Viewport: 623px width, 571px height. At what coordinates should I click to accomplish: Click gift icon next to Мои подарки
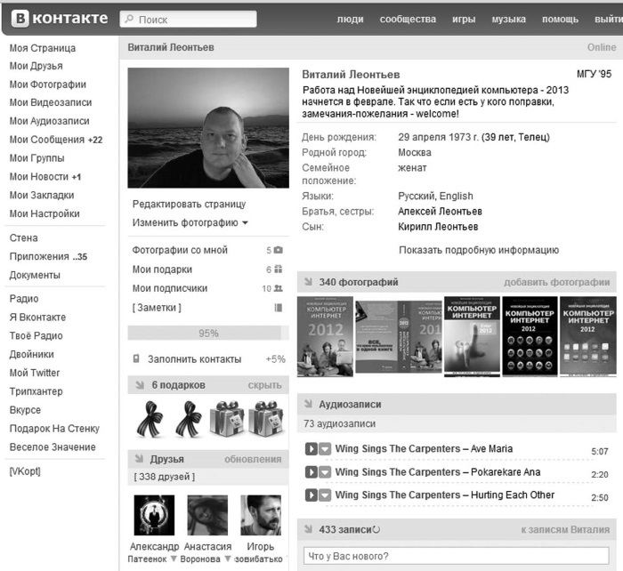(x=278, y=269)
